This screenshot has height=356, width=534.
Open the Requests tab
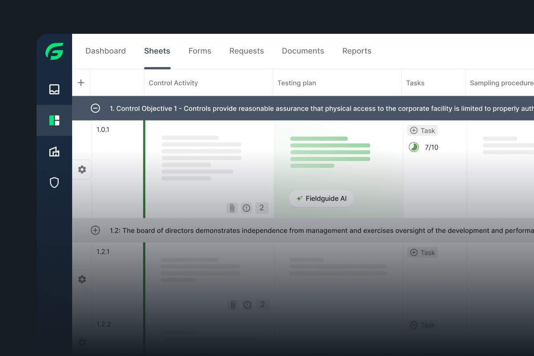pos(247,51)
